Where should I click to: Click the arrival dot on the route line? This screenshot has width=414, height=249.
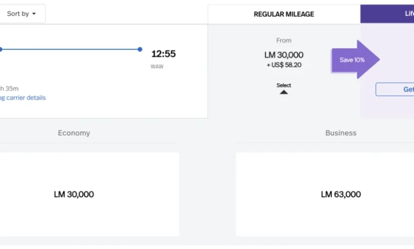[140, 49]
